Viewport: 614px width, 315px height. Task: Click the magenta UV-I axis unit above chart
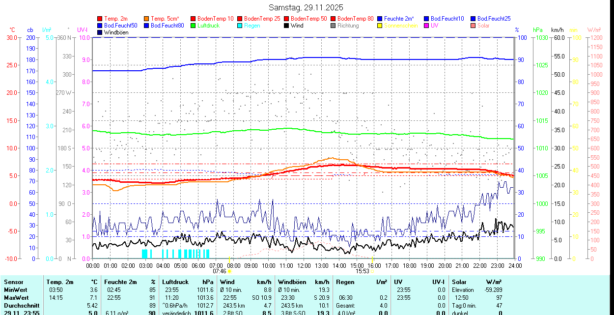[82, 30]
